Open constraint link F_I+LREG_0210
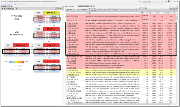The image size is (180, 107). click(71, 68)
